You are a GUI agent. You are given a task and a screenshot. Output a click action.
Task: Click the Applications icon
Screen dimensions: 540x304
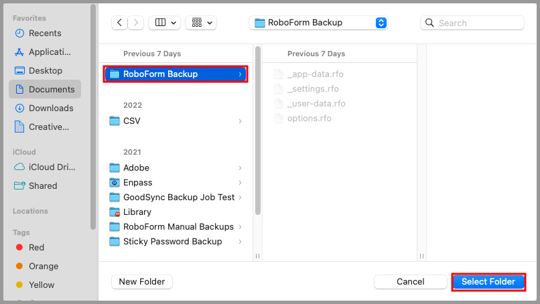coord(19,52)
